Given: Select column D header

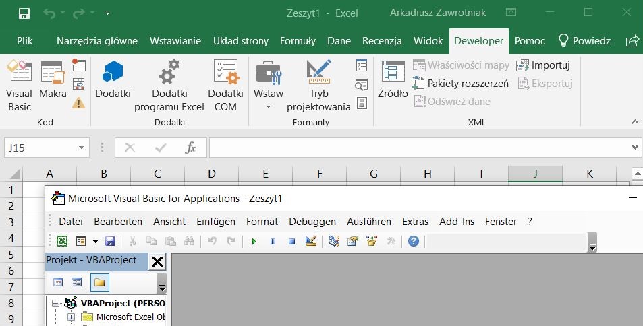Looking at the screenshot, I should pos(212,174).
